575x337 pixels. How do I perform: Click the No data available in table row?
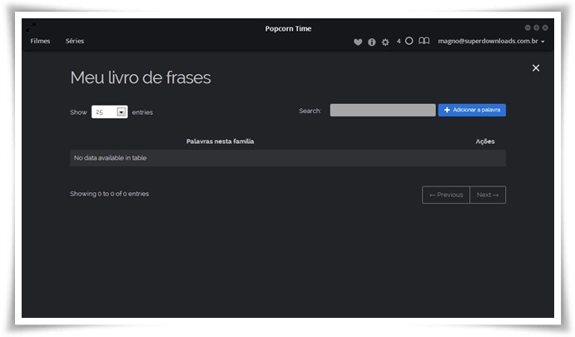[288, 158]
